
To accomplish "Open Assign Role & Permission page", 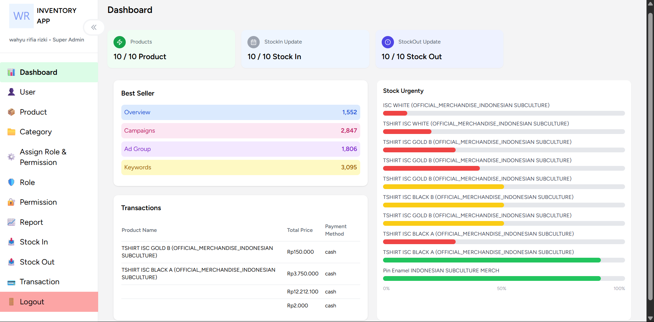I will point(43,157).
